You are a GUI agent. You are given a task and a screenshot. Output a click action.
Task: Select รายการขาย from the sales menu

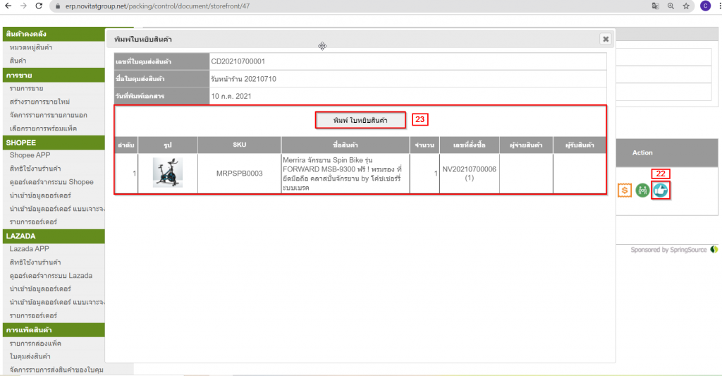click(26, 88)
